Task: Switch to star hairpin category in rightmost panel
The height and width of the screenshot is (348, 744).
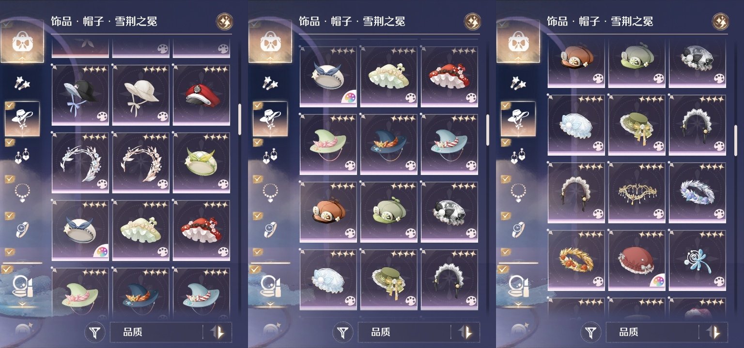Action: click(x=518, y=83)
